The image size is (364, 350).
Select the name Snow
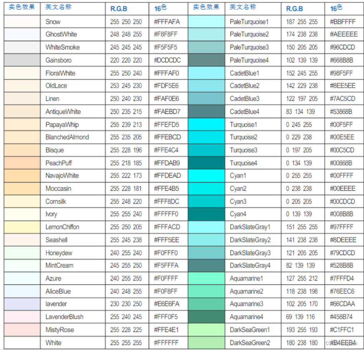[53, 22]
